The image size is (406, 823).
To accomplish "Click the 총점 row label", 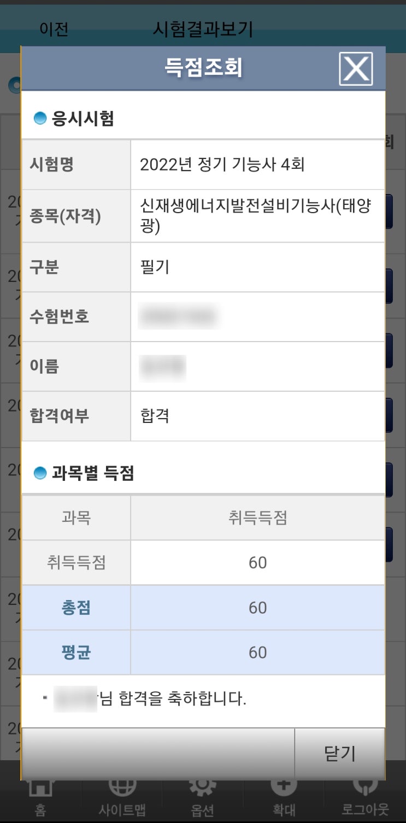I will pos(76,608).
